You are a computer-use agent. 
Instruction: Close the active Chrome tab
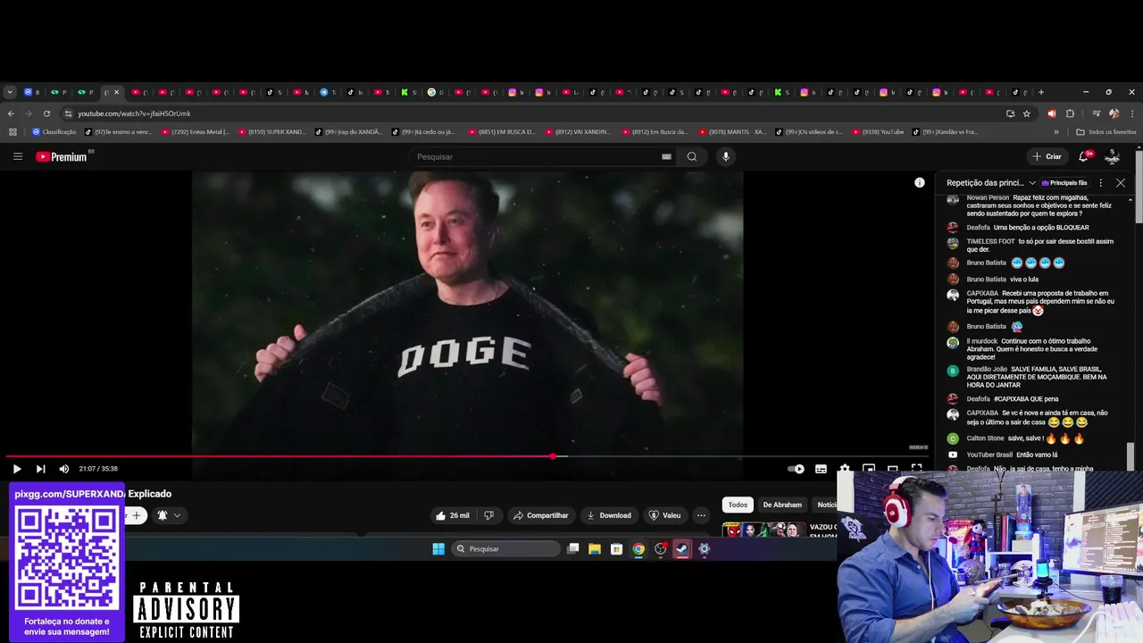pyautogui.click(x=116, y=92)
